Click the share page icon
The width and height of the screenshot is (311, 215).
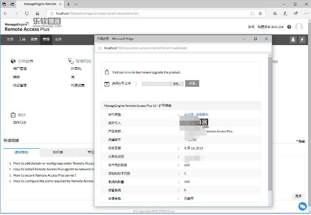pyautogui.click(x=296, y=13)
